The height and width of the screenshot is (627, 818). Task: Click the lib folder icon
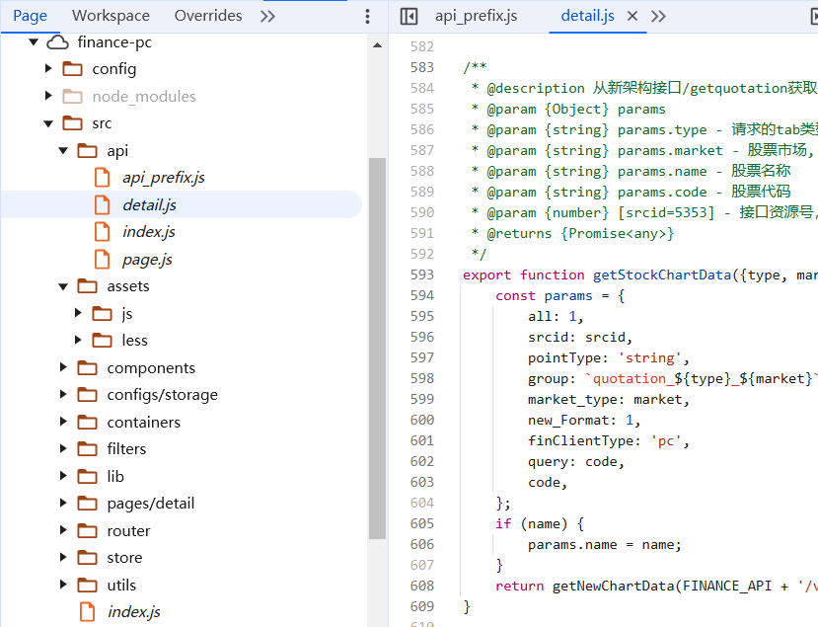[87, 476]
